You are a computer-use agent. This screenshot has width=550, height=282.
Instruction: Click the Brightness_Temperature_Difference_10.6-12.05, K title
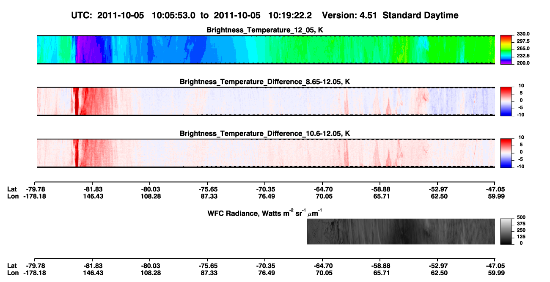pyautogui.click(x=265, y=134)
